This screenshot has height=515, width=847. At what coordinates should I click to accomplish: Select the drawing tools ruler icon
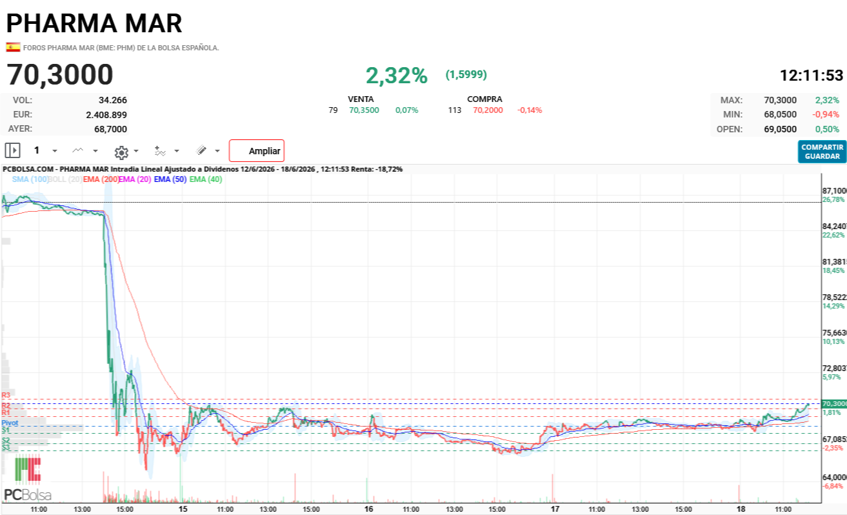(201, 150)
